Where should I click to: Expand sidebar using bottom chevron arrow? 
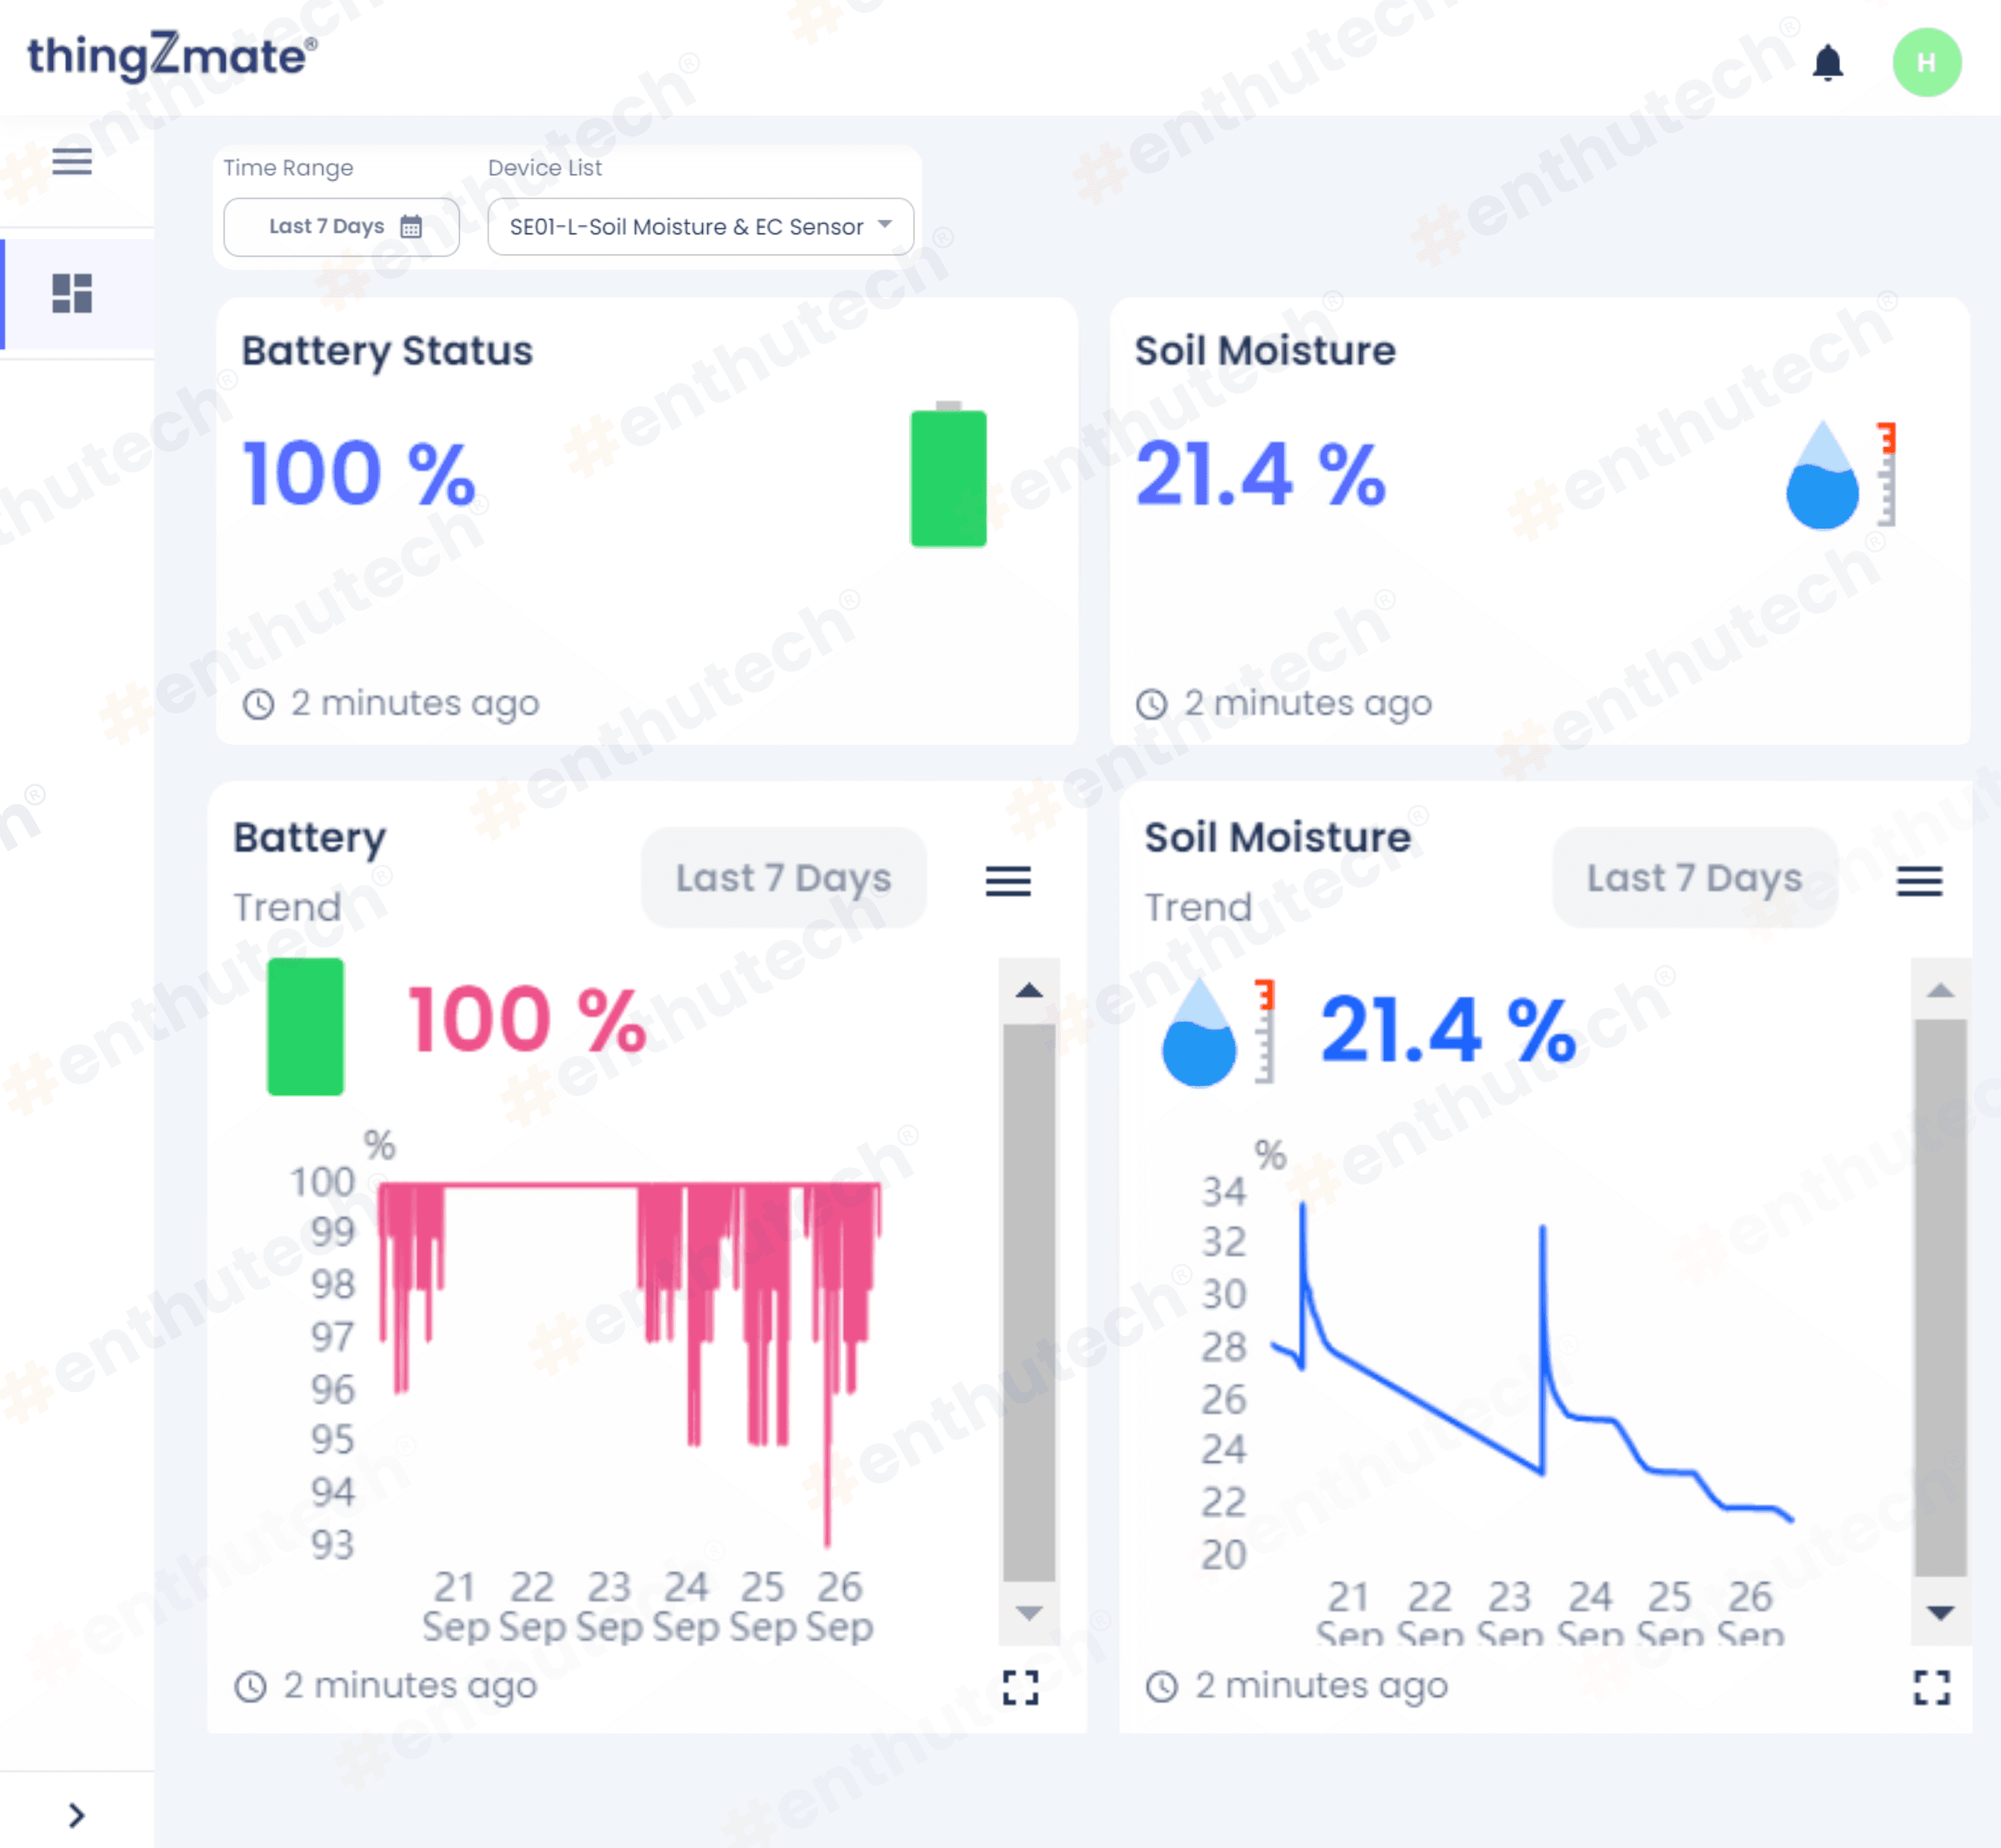click(76, 1815)
